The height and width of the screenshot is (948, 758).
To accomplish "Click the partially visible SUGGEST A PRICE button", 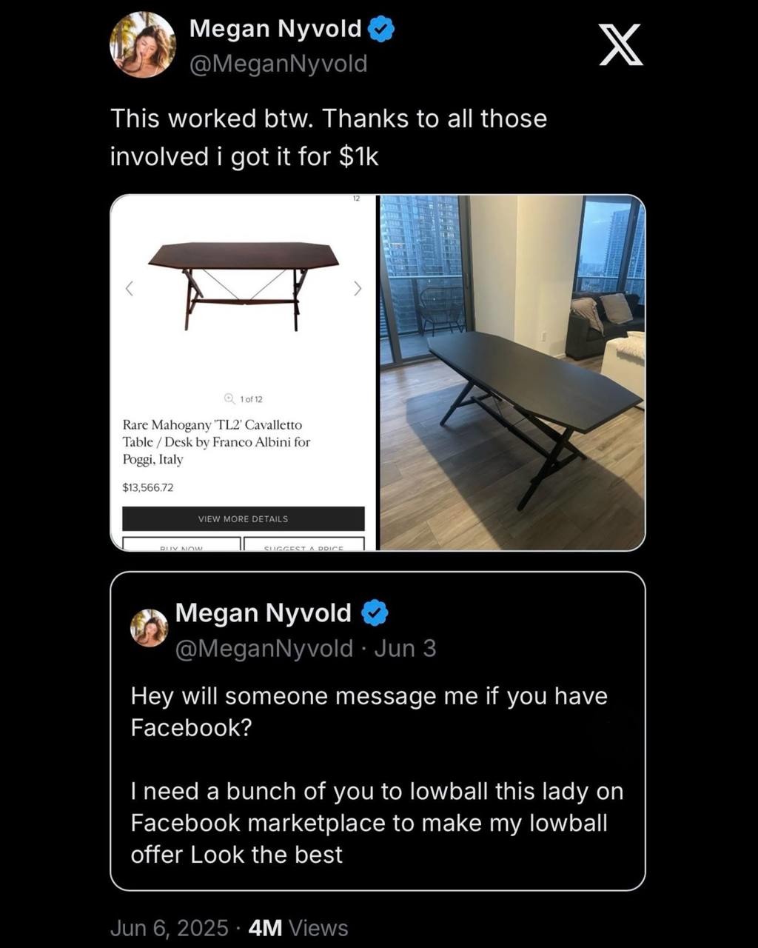I will pyautogui.click(x=303, y=544).
